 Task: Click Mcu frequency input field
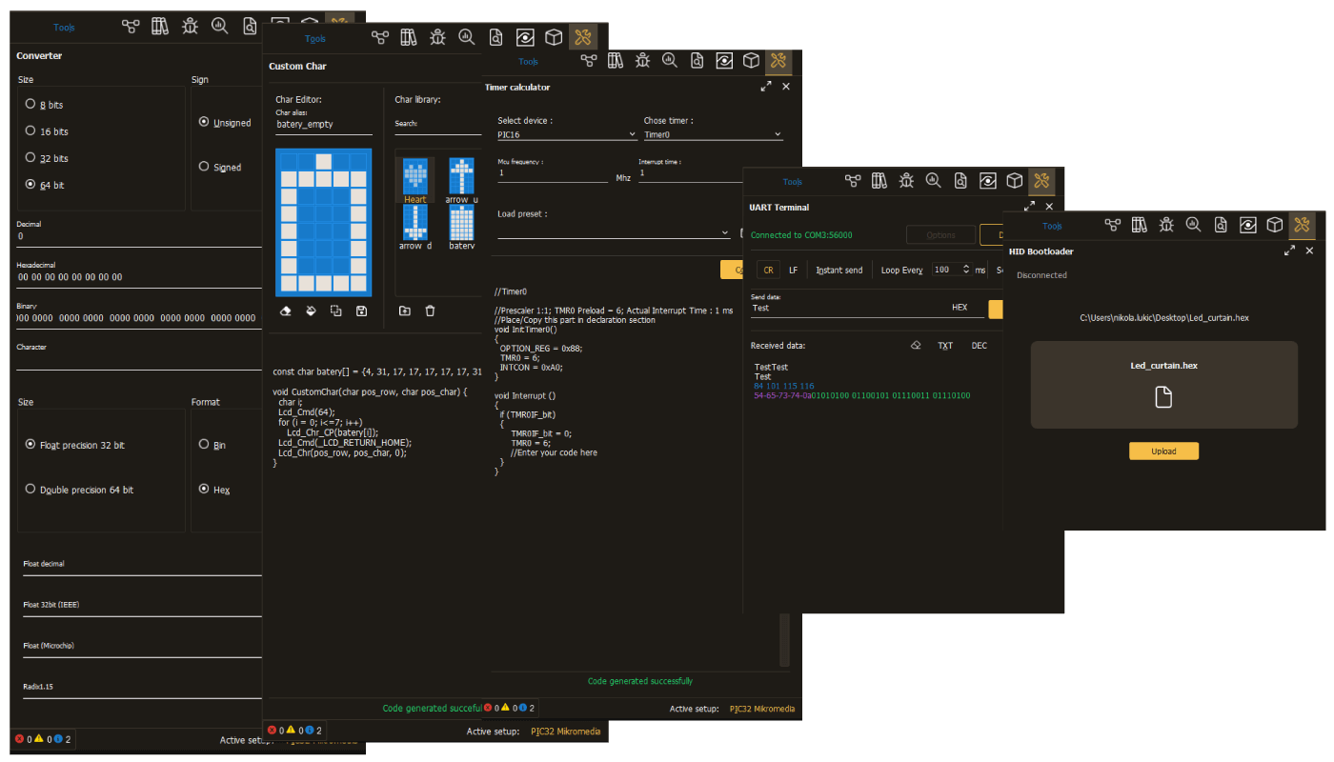553,173
